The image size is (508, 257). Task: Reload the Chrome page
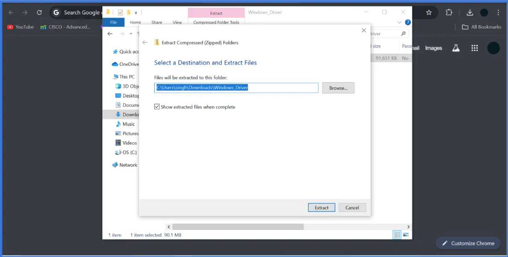39,12
